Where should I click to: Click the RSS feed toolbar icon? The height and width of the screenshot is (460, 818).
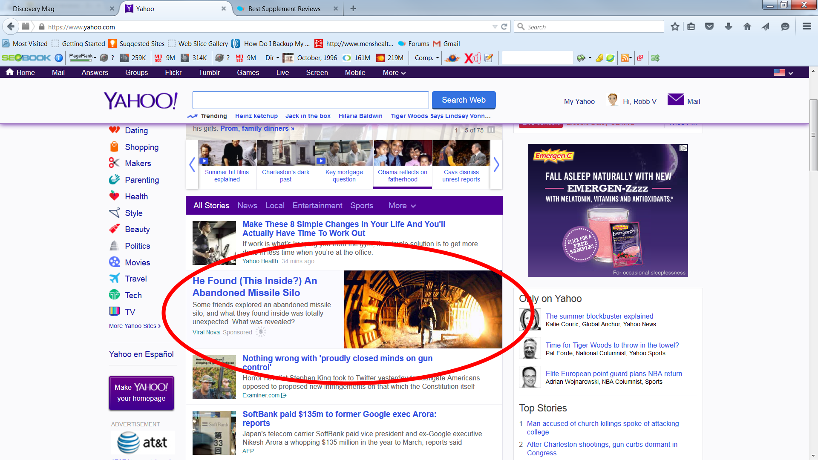(625, 58)
